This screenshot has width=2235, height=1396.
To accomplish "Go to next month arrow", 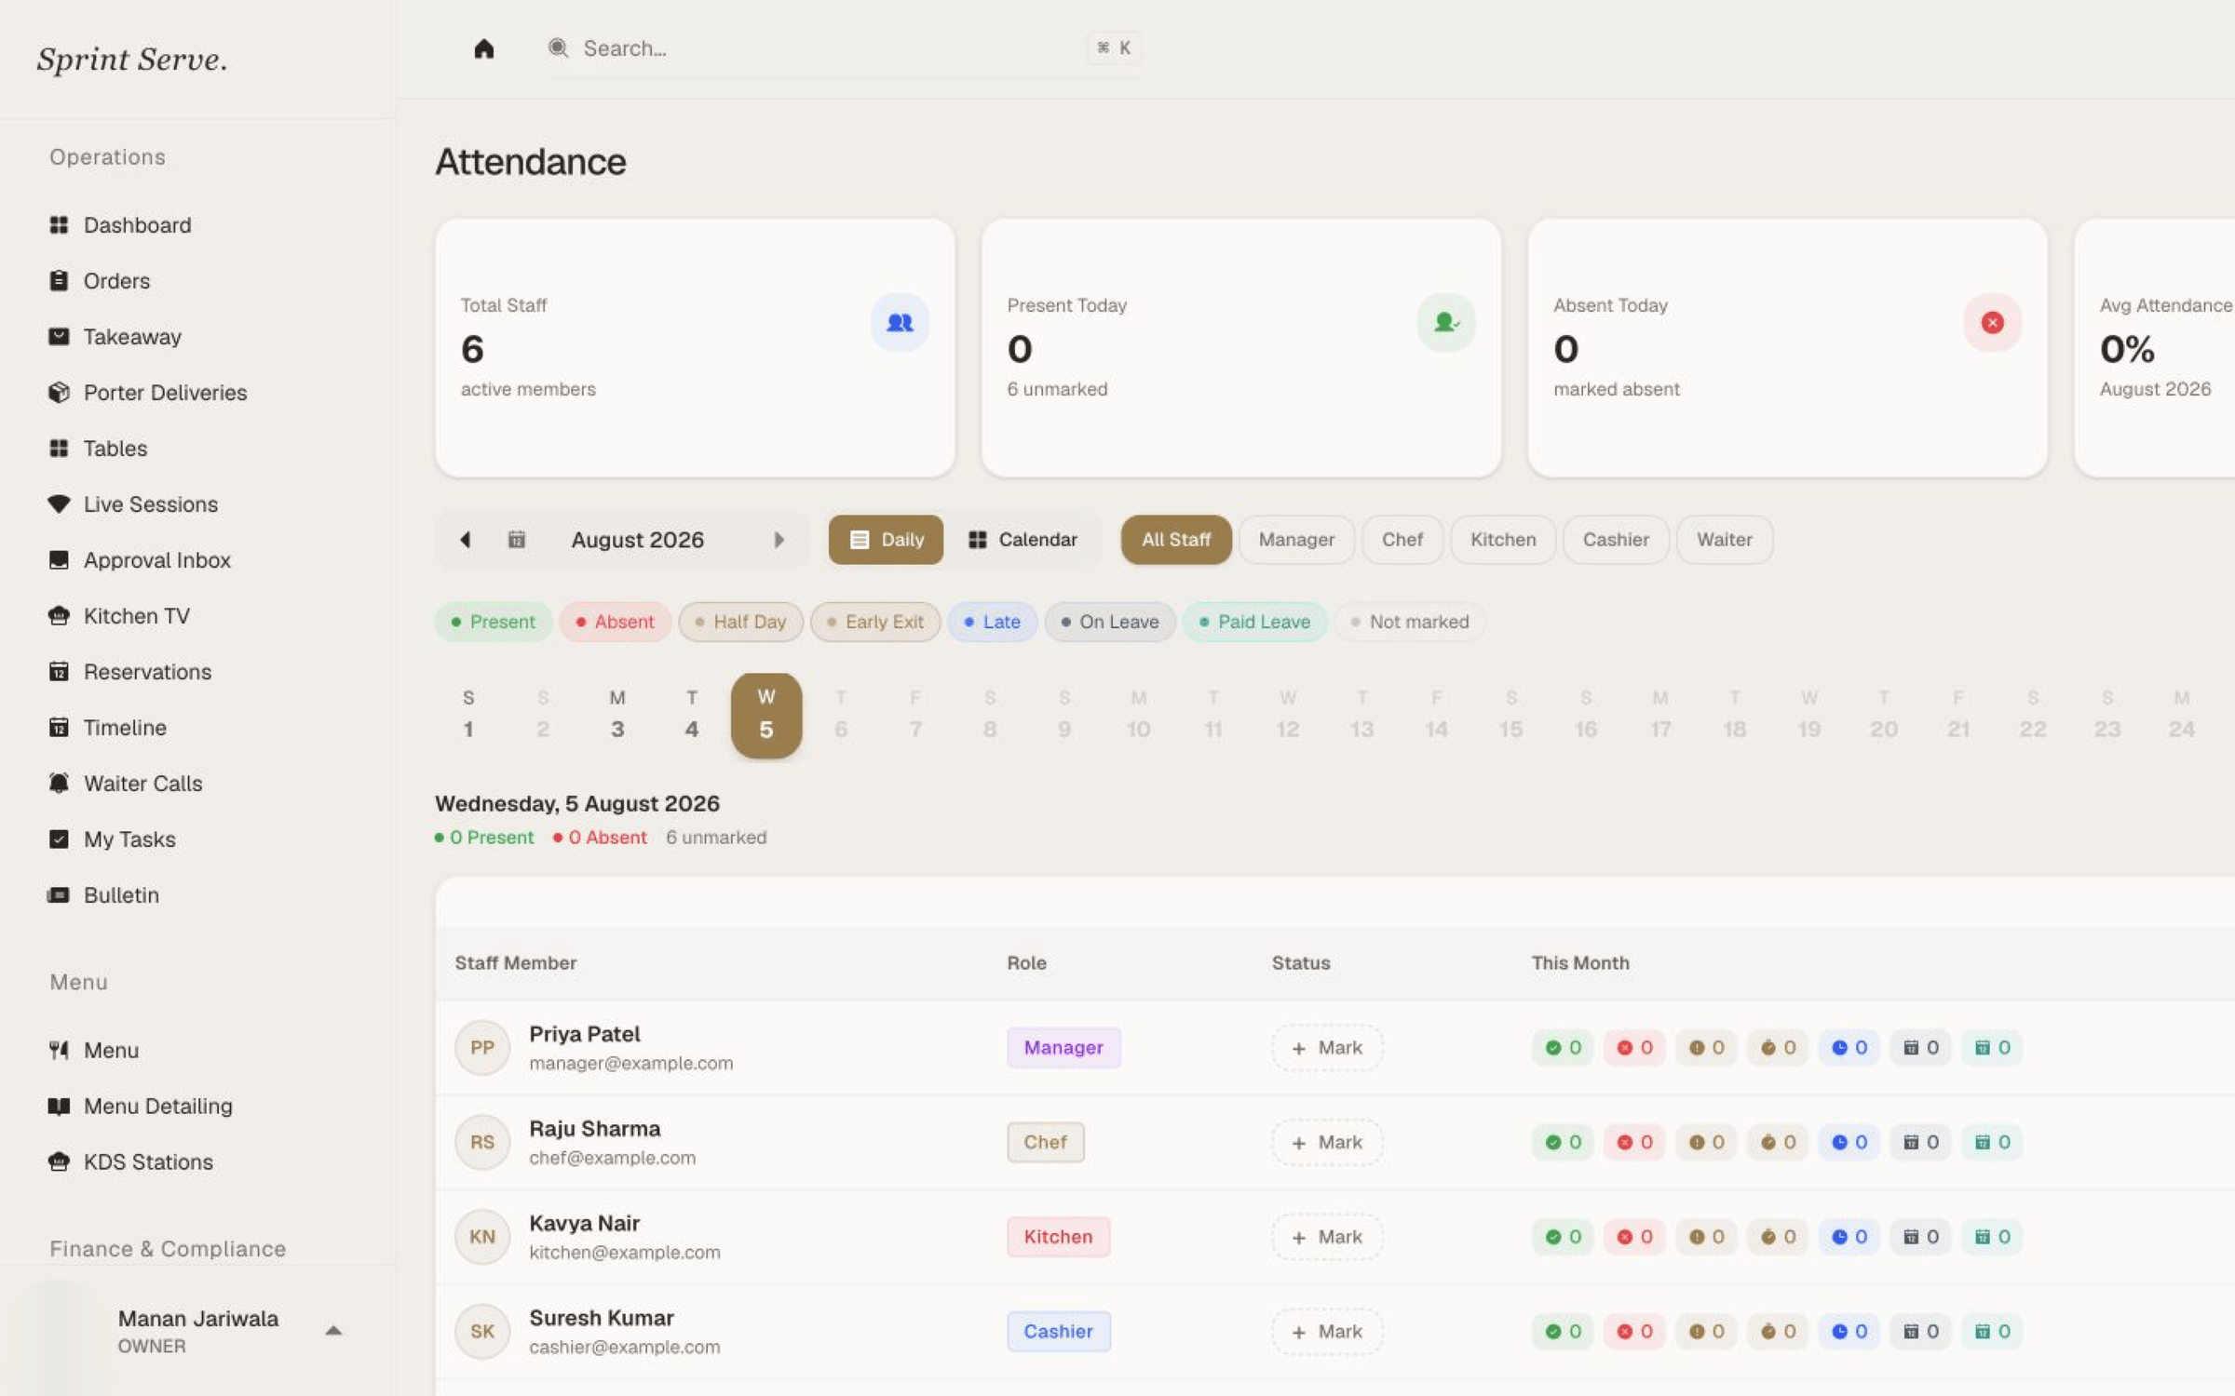I will pyautogui.click(x=779, y=540).
